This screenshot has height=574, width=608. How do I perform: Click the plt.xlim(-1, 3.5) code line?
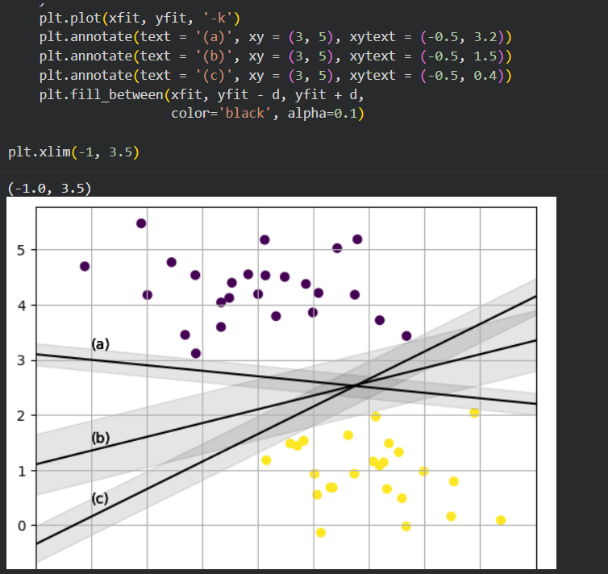tap(73, 152)
